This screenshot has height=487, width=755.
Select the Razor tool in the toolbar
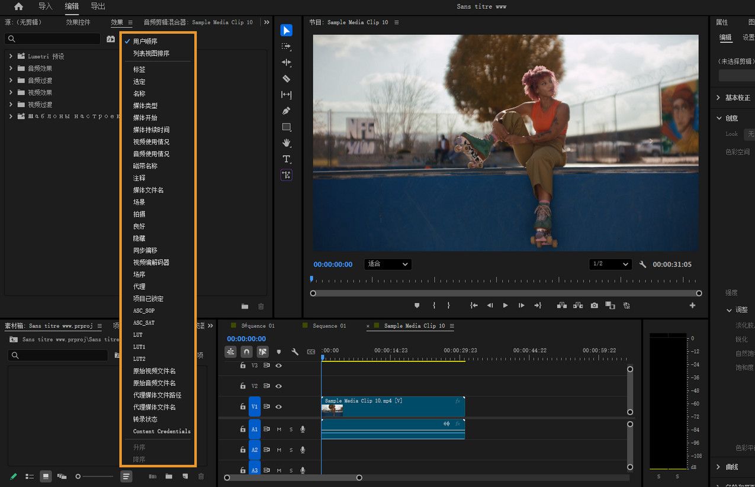287,79
